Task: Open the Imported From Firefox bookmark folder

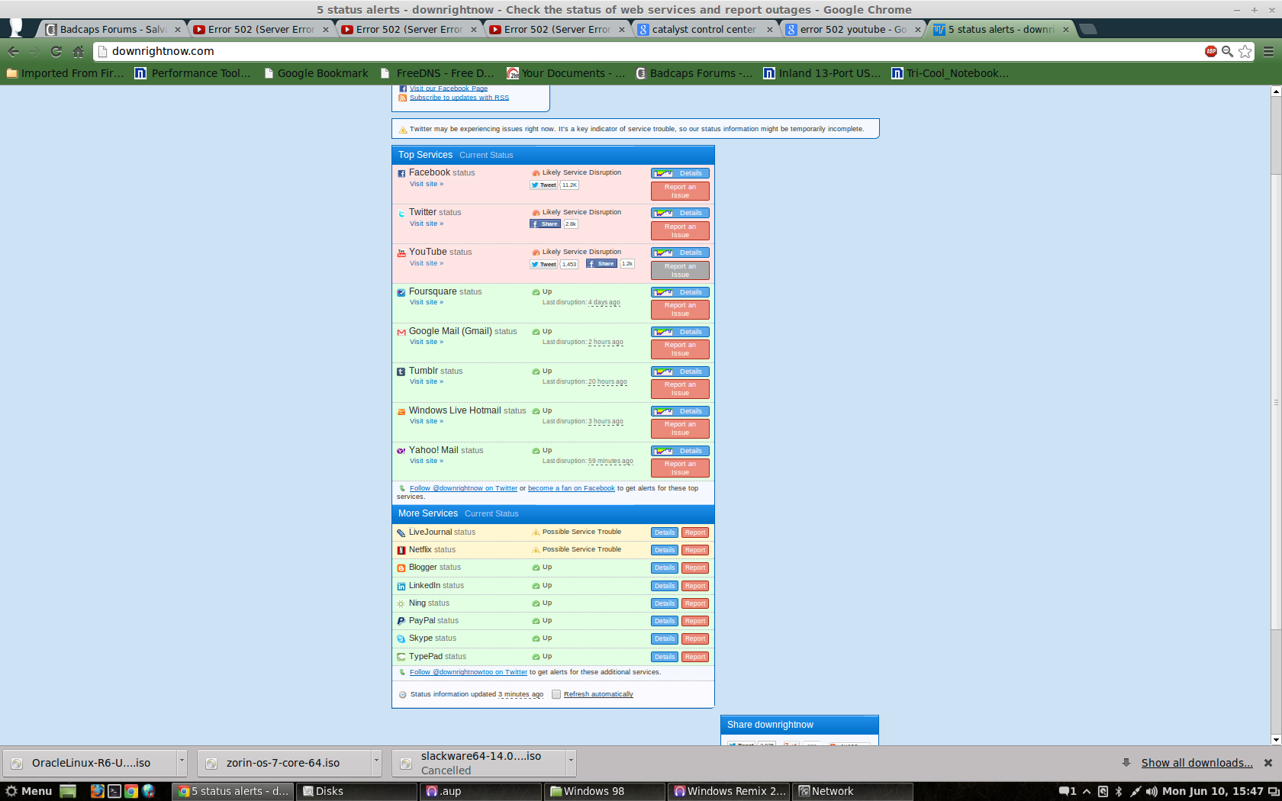Action: click(66, 73)
